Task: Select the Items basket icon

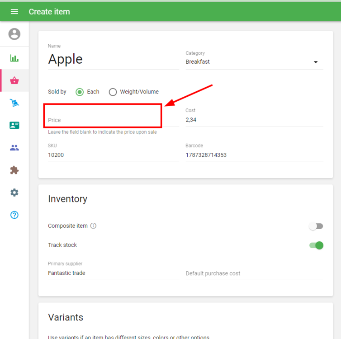Action: [x=14, y=81]
